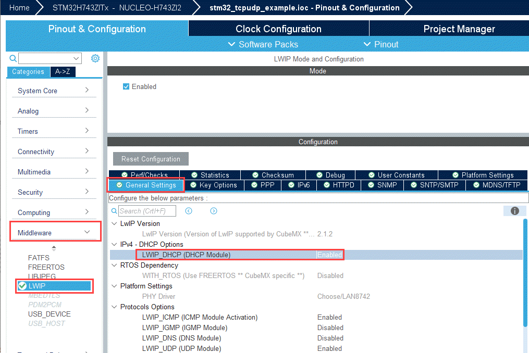529x353 pixels.
Task: Click Reset Configuration button
Action: click(151, 159)
